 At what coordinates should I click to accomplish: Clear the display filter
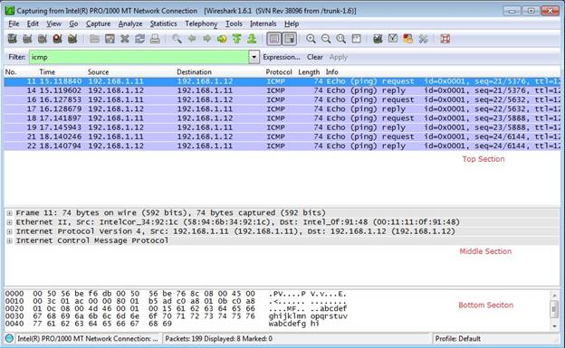[315, 57]
